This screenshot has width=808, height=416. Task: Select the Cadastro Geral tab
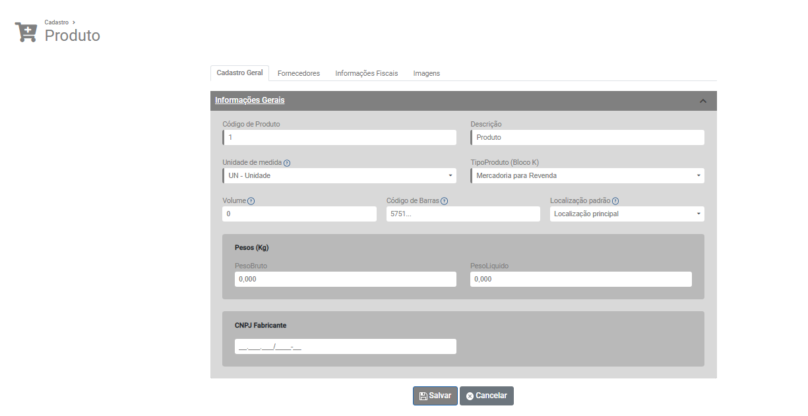point(239,73)
